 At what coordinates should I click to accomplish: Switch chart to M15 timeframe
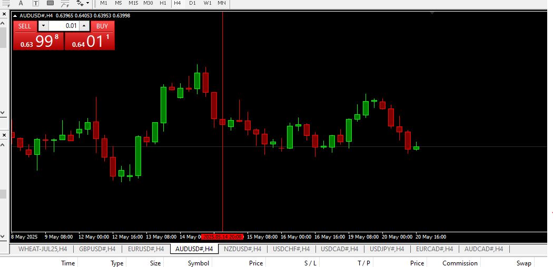pos(133,3)
